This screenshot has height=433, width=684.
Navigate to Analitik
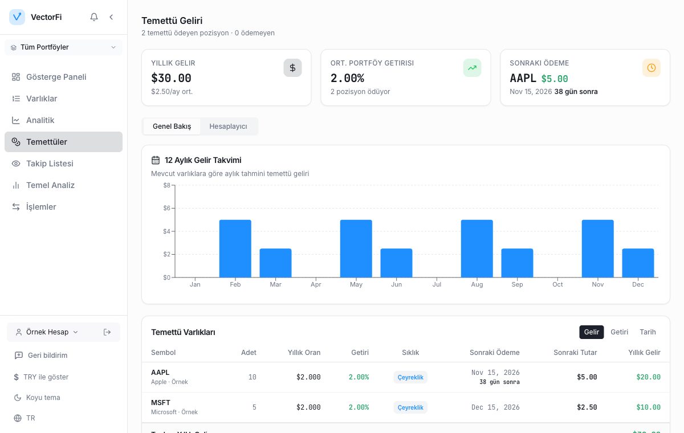click(63, 120)
